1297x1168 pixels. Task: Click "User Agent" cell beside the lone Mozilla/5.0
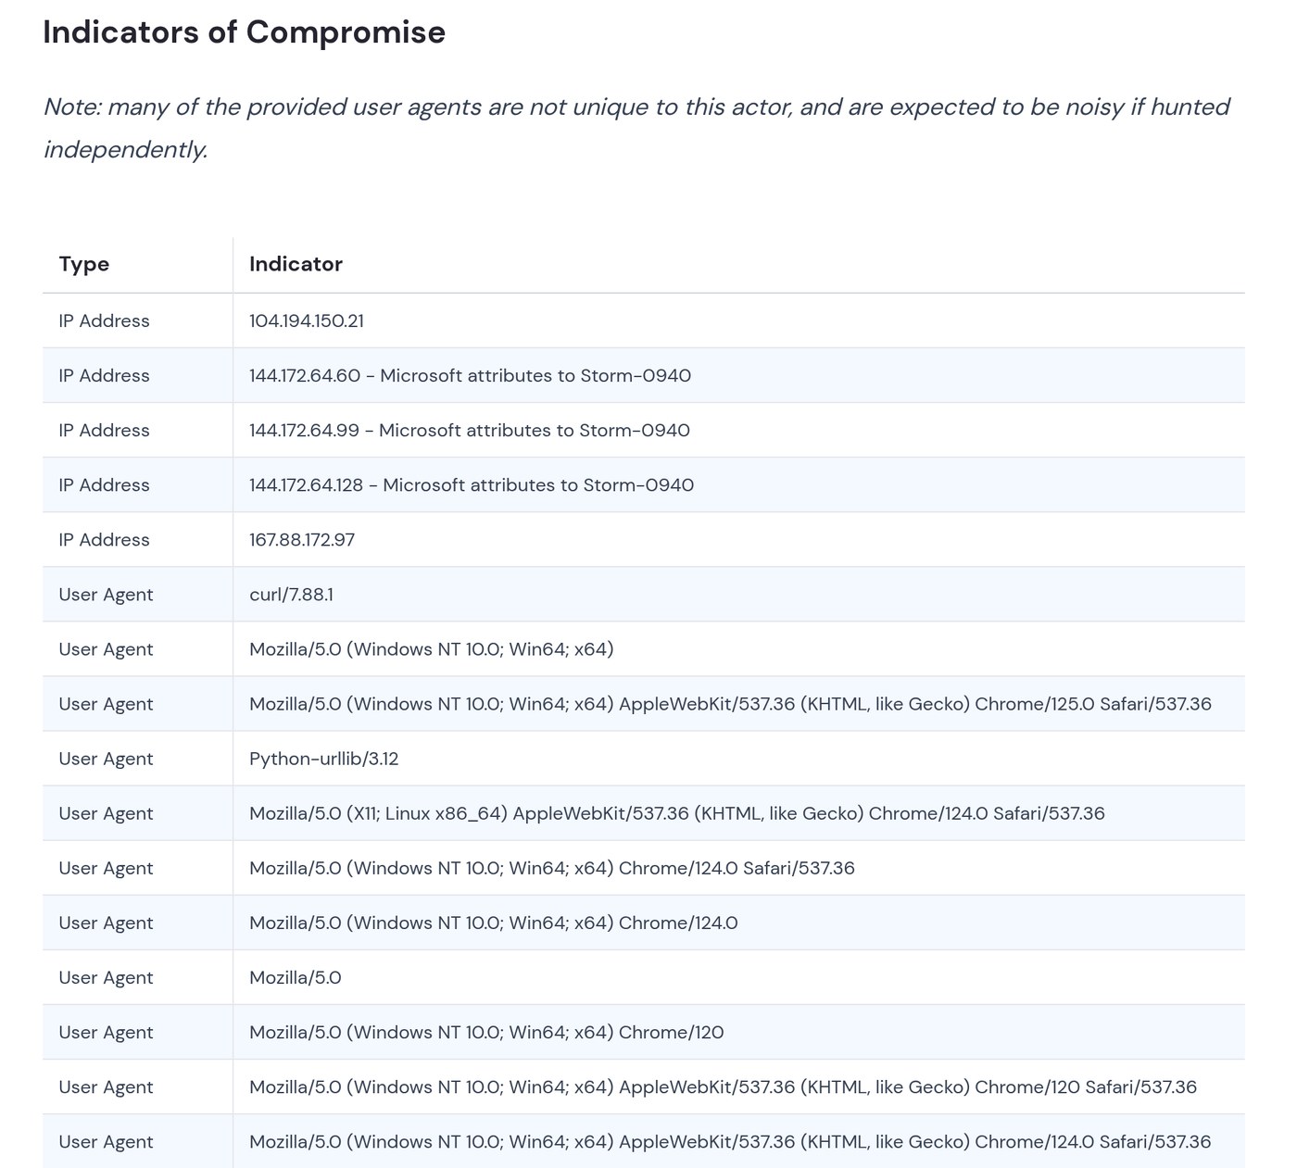106,977
